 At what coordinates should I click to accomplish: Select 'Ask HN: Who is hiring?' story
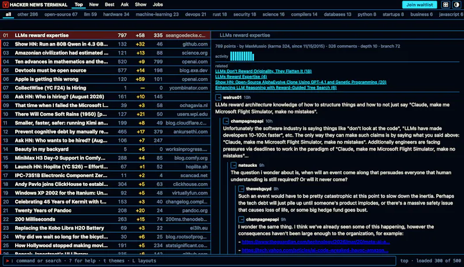point(106,97)
